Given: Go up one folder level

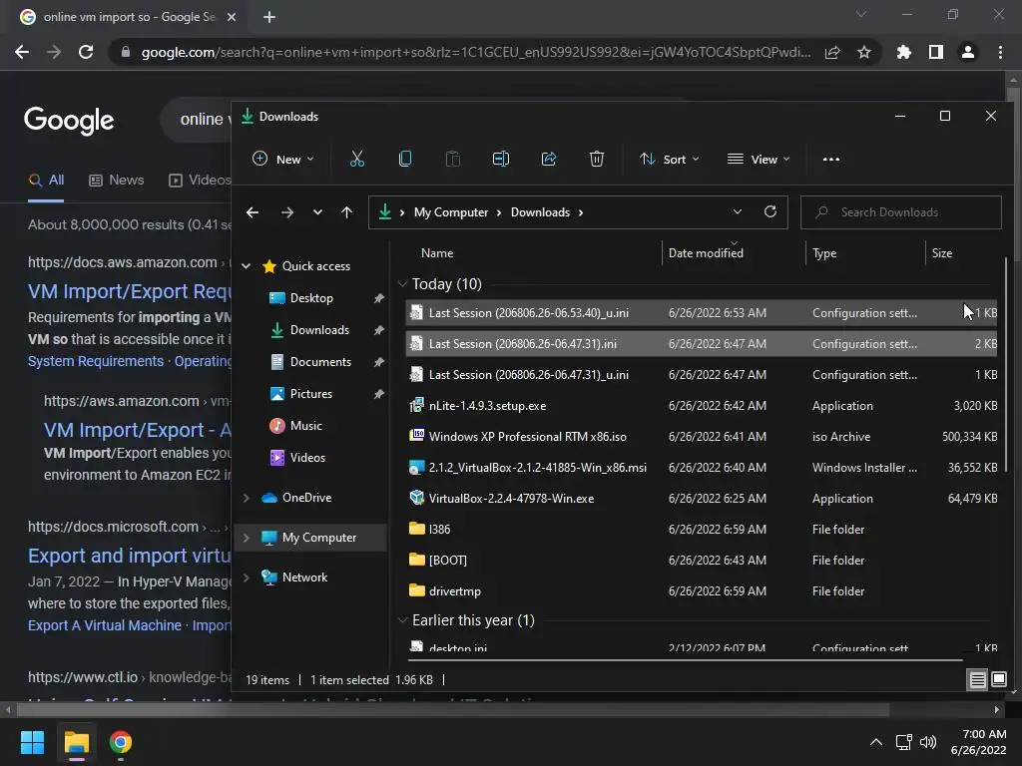Looking at the screenshot, I should (x=346, y=212).
